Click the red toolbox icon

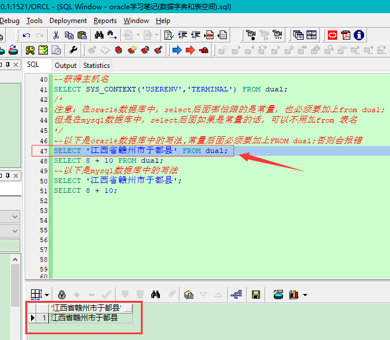204,51
